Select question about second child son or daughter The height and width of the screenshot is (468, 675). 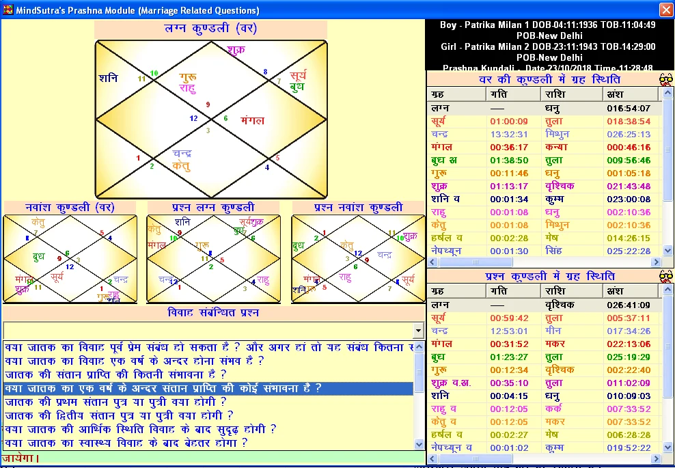click(x=209, y=416)
